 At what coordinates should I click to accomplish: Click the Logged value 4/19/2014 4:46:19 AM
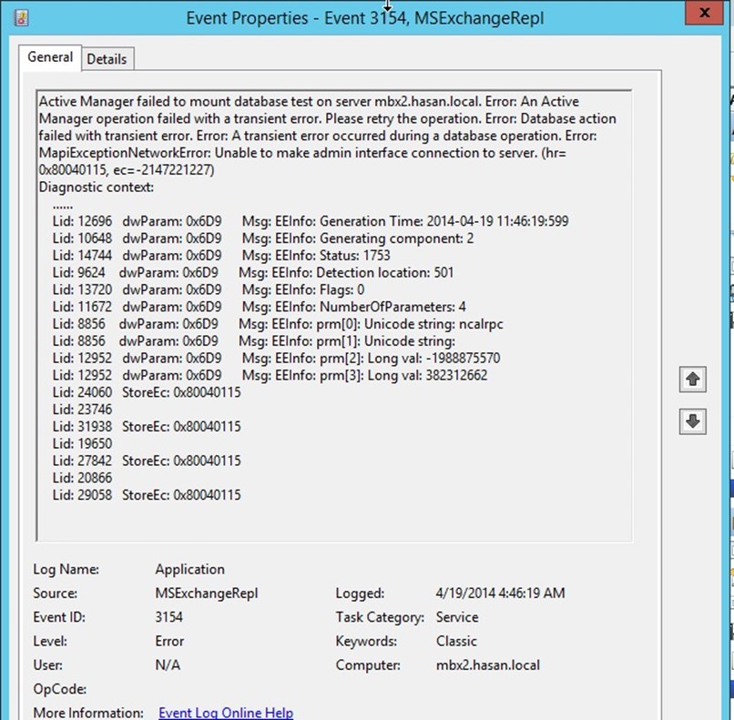click(x=500, y=593)
